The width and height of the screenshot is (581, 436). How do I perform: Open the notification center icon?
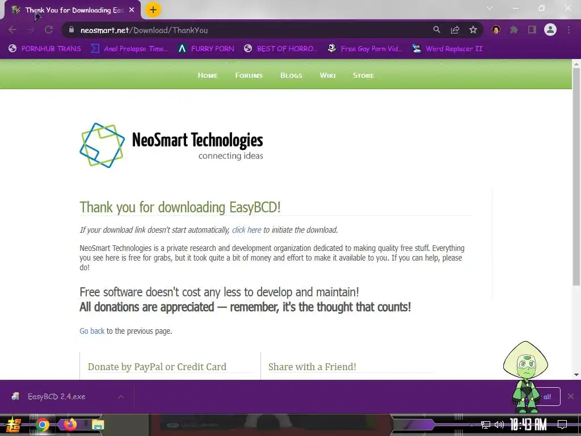coord(562,425)
